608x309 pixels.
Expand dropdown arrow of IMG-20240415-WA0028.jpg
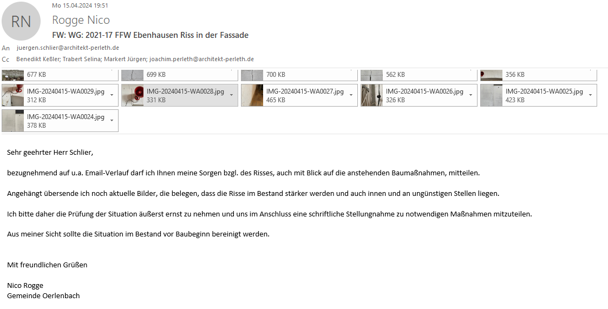pos(232,95)
